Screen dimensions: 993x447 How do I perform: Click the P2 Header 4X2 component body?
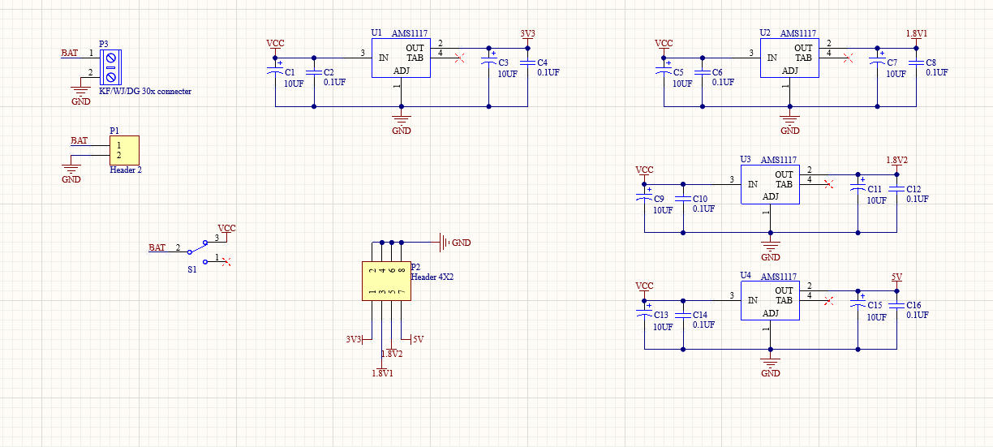tap(385, 281)
